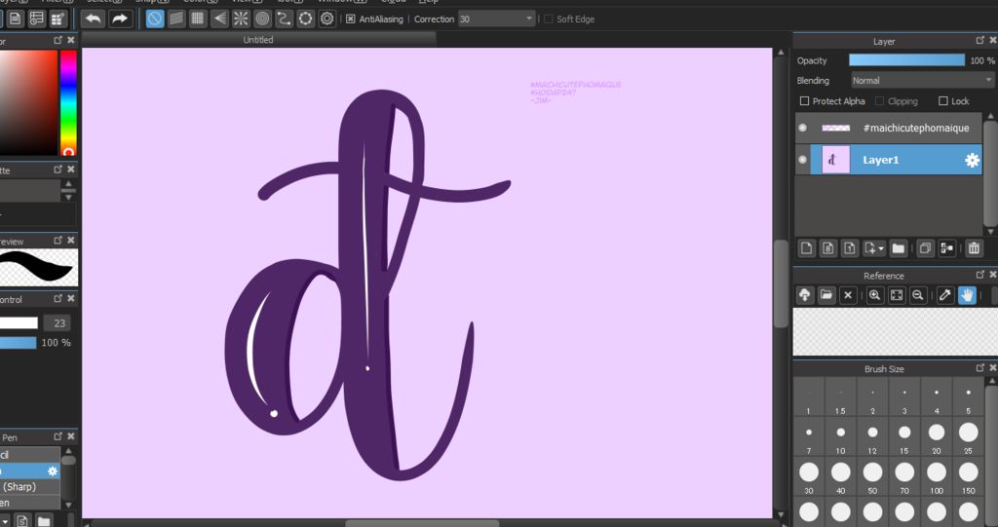
Task: Click the brush size value field 23
Action: click(59, 323)
